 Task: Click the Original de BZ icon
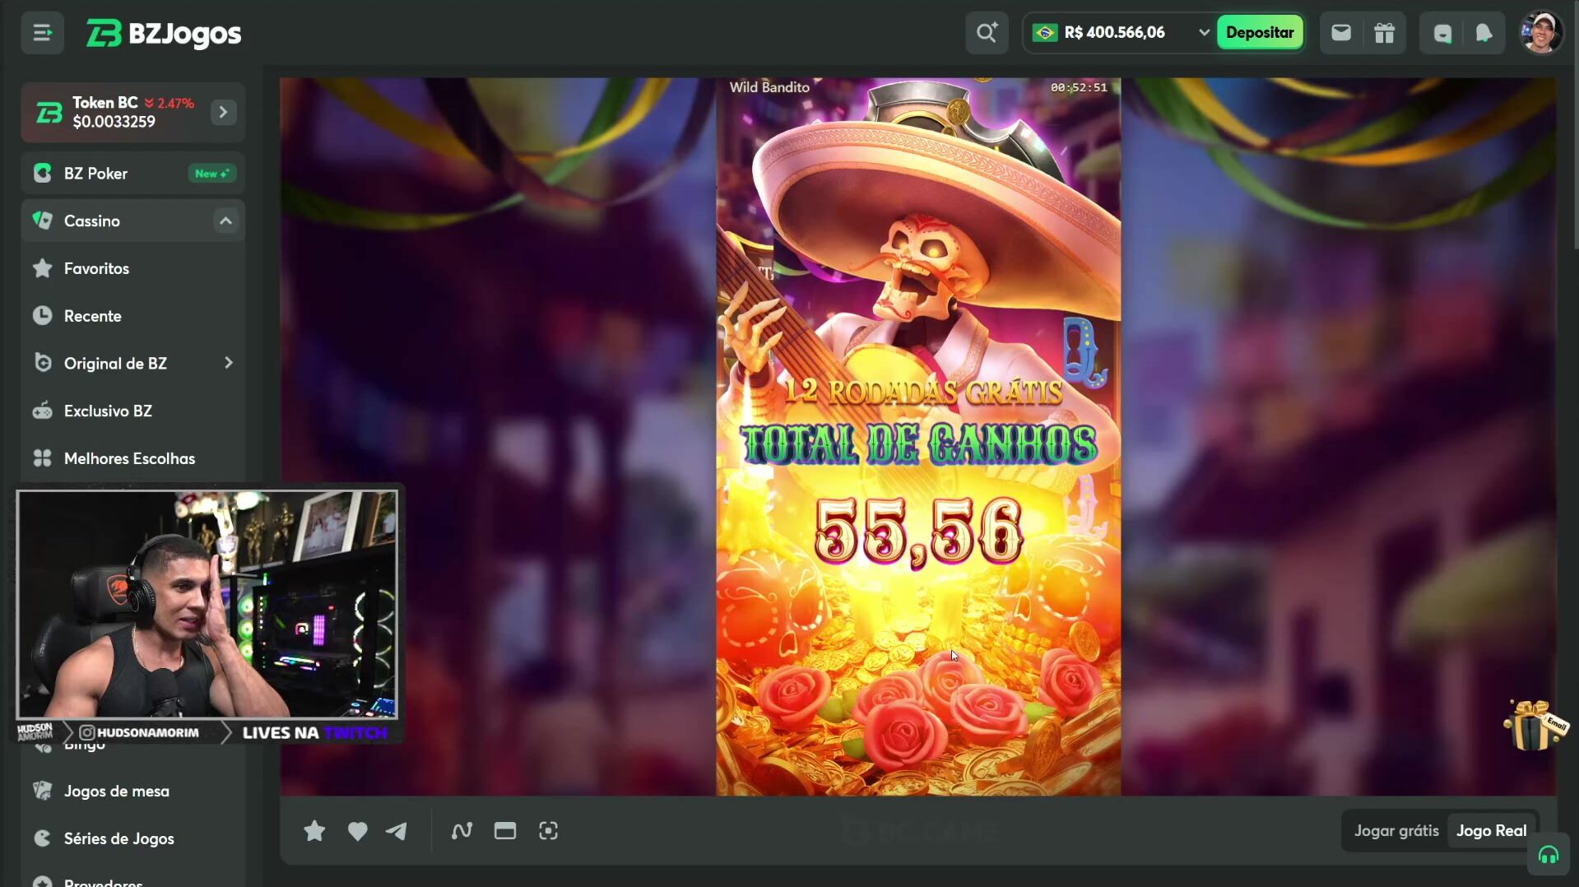pos(43,363)
